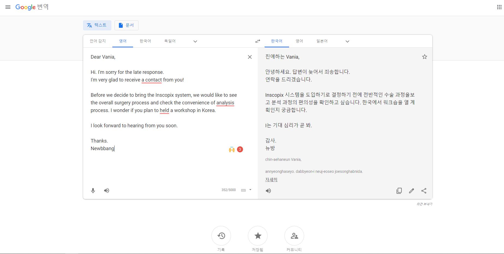
Task: Swap source and target languages
Action: pyautogui.click(x=257, y=41)
